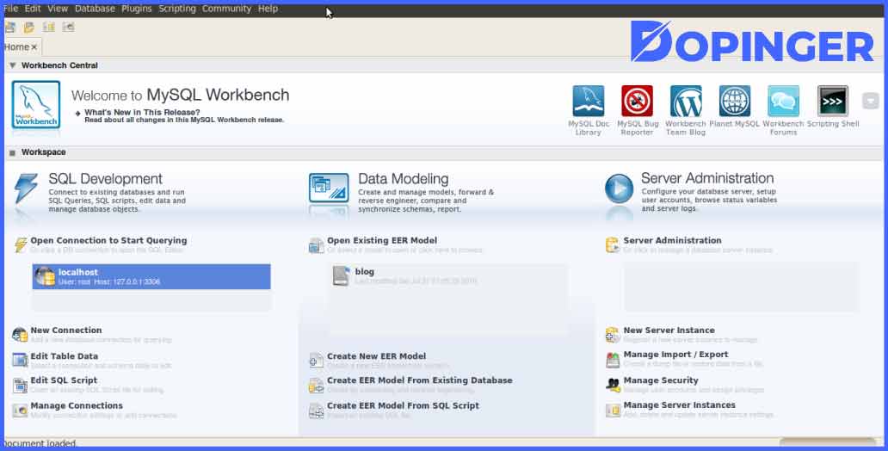The height and width of the screenshot is (451, 888).
Task: Click the Open Existing EER Model heading
Action: point(382,240)
